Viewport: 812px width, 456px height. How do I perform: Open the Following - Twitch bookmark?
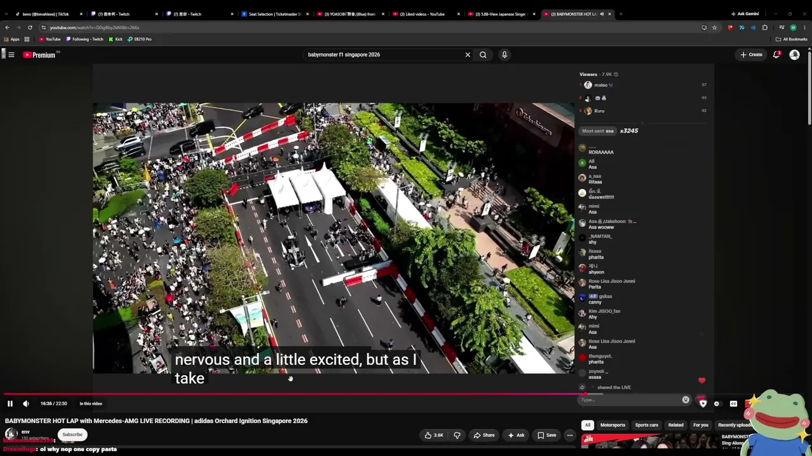pos(84,39)
